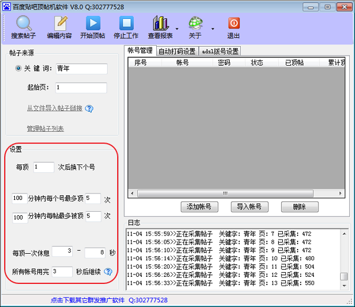Click up arrow of log scrollbar
This screenshot has width=355, height=307.
pyautogui.click(x=344, y=234)
